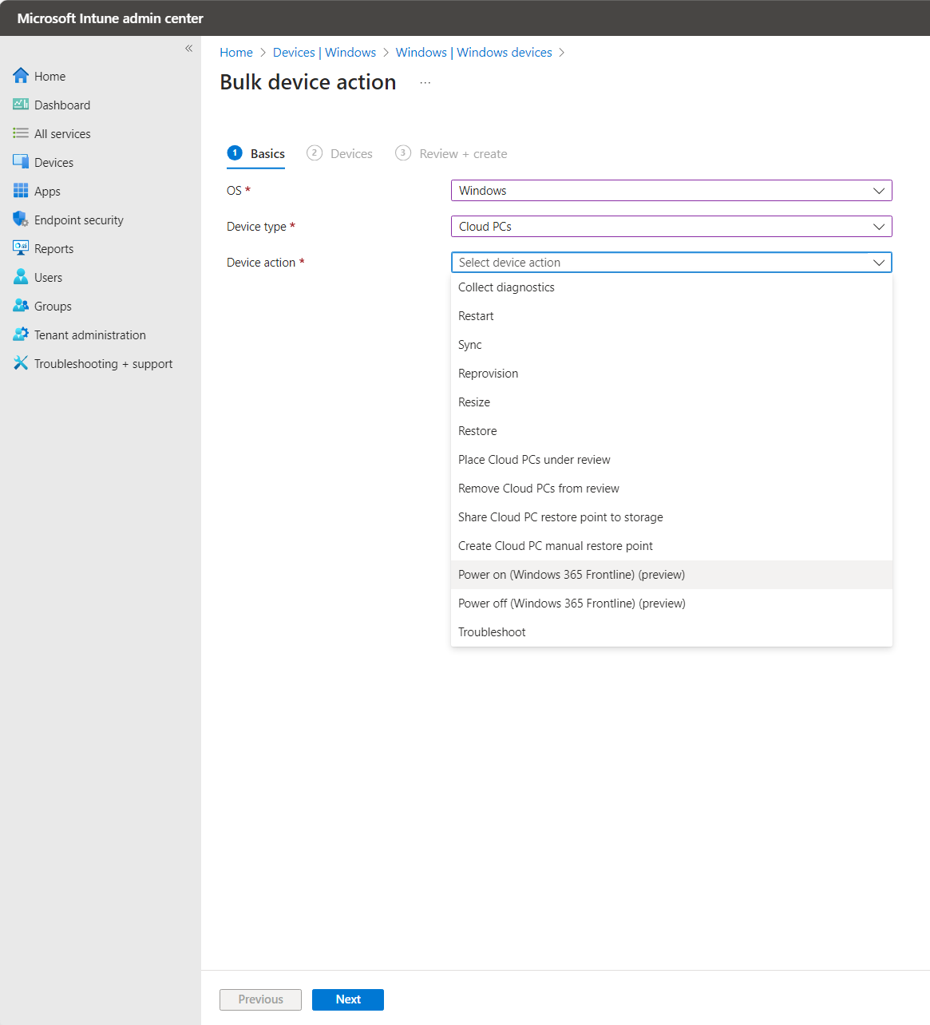Click the Home house icon in sidebar

tap(21, 76)
